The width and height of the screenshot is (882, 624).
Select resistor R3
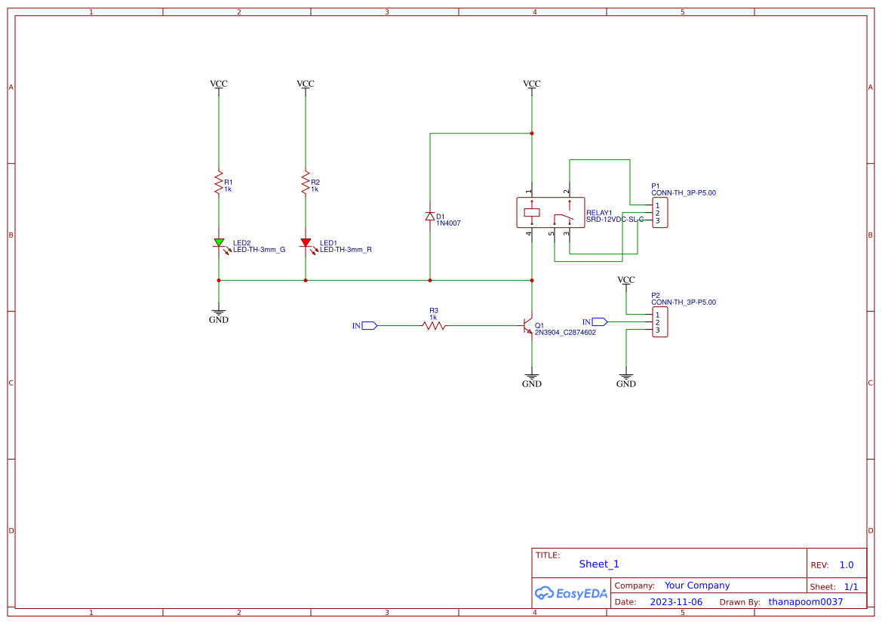[x=433, y=325]
